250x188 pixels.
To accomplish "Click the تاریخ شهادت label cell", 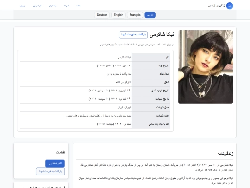I will 151,99.
